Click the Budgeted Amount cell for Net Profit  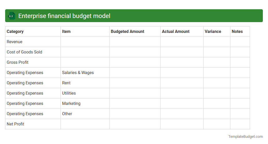(x=135, y=124)
